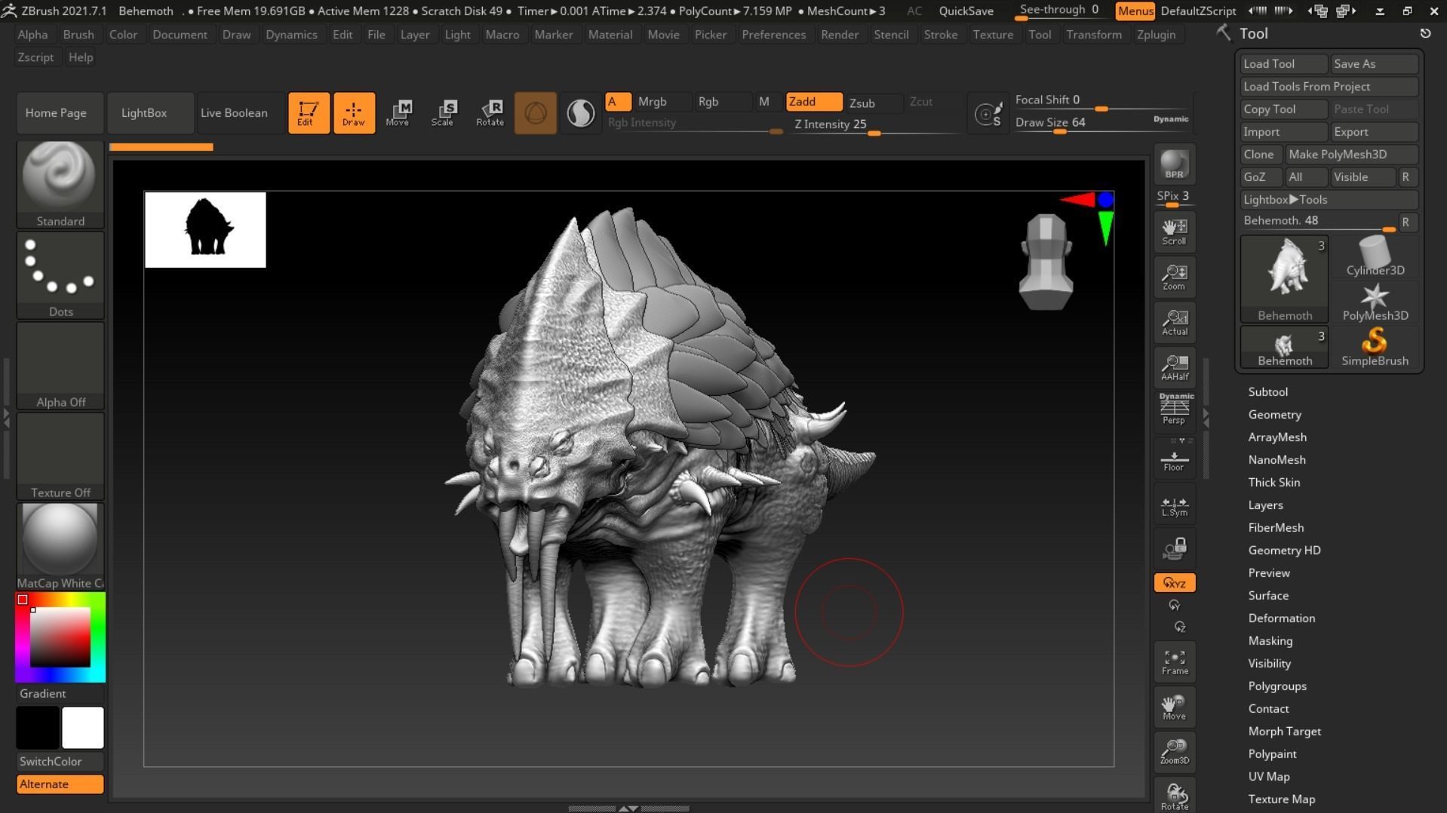Viewport: 1447px width, 813px height.
Task: Open the Alpha Off slot
Action: [x=60, y=365]
